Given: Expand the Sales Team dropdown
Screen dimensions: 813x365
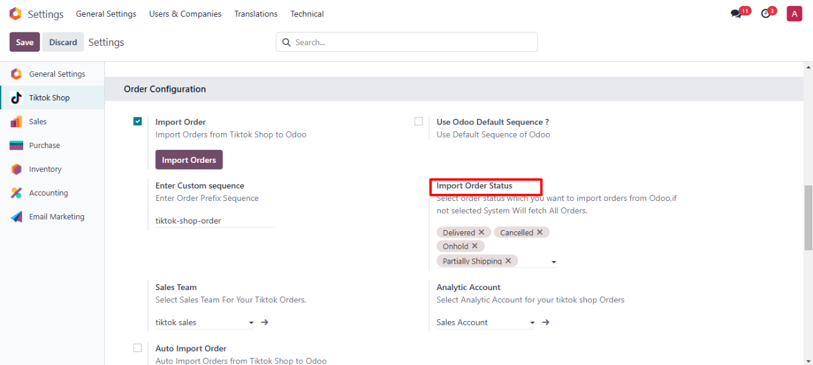Looking at the screenshot, I should (251, 322).
